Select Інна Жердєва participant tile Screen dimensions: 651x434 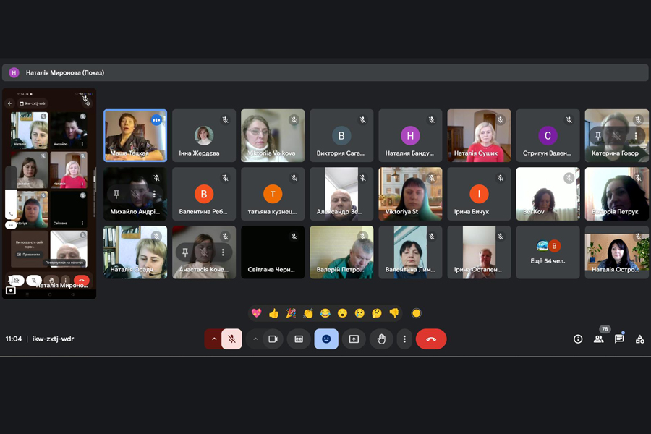pos(204,135)
